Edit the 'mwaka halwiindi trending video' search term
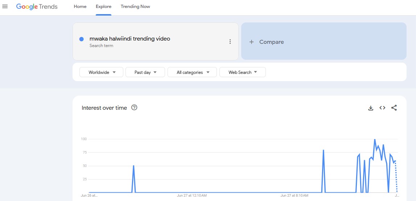The image size is (416, 201). point(129,39)
